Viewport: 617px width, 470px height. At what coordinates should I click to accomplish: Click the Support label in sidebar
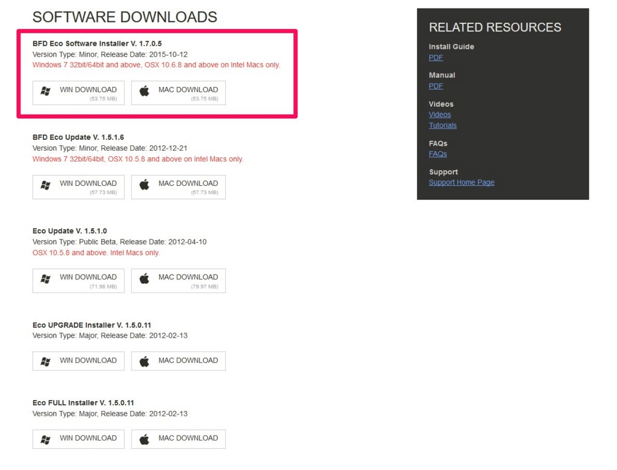click(x=443, y=172)
